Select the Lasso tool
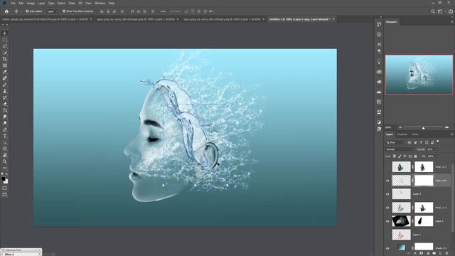The height and width of the screenshot is (256, 455). [x=5, y=46]
